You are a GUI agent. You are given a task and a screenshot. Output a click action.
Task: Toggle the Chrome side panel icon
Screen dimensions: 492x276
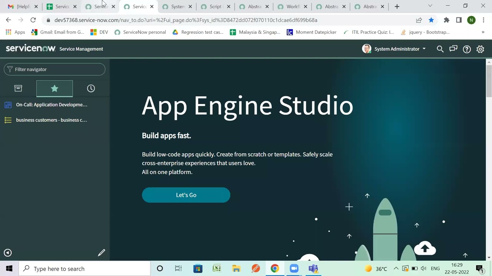(x=459, y=20)
